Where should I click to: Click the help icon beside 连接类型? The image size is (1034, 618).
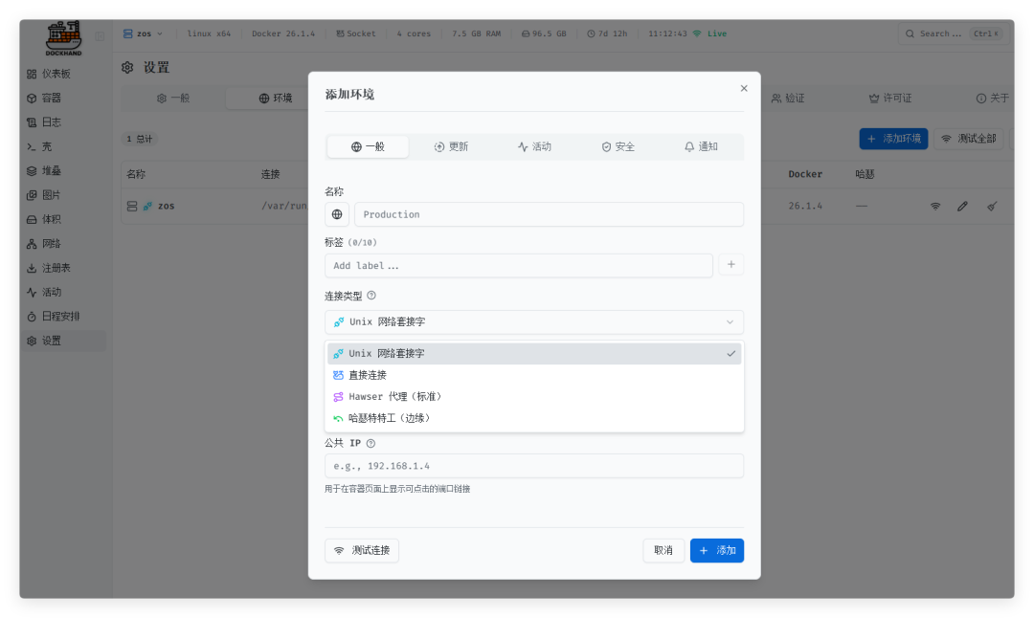pos(371,296)
